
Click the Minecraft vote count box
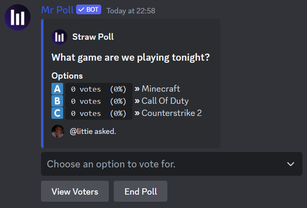point(99,89)
